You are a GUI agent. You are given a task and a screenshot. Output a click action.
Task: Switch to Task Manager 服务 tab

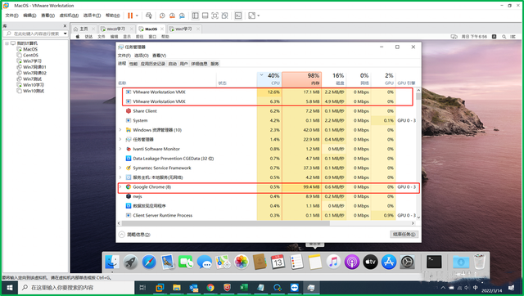pyautogui.click(x=215, y=64)
